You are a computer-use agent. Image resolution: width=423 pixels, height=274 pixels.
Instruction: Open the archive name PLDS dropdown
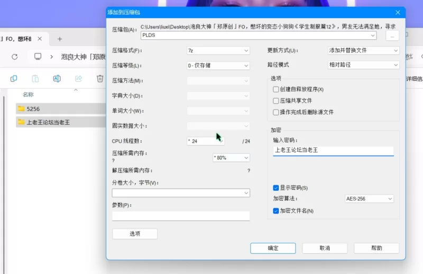(x=259, y=35)
